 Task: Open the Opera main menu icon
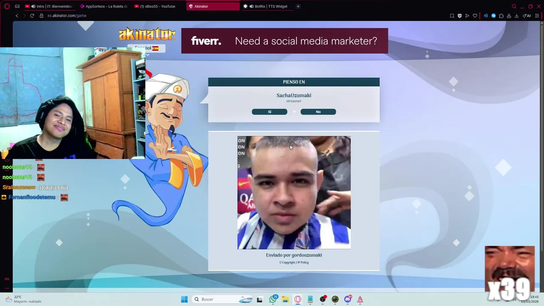(7, 6)
